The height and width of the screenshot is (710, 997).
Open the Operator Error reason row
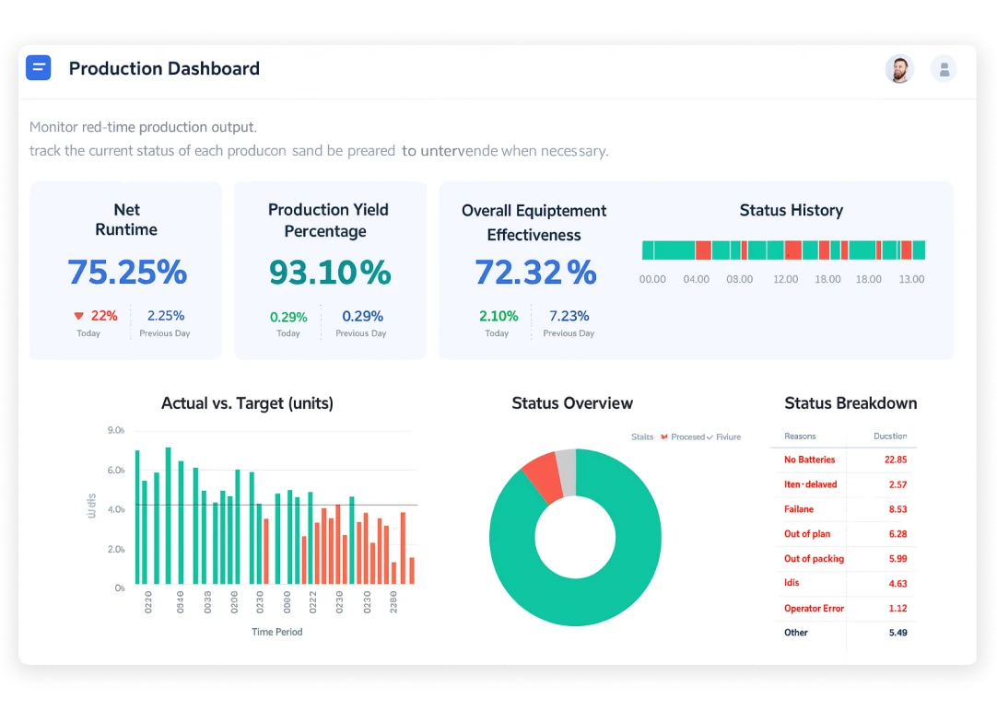coord(814,609)
